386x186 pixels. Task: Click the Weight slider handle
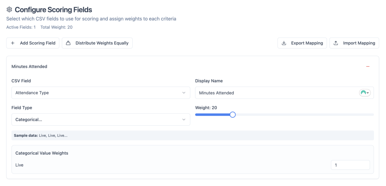click(233, 114)
